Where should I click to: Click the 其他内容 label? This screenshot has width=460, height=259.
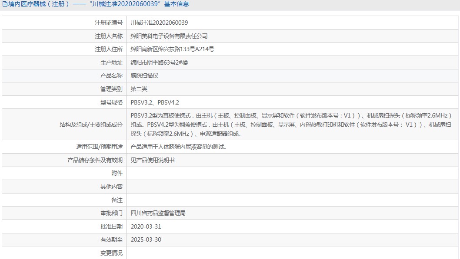111,187
